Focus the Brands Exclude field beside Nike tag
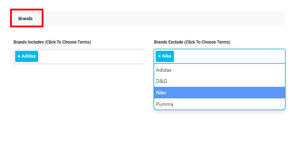290x152 pixels. (x=229, y=56)
